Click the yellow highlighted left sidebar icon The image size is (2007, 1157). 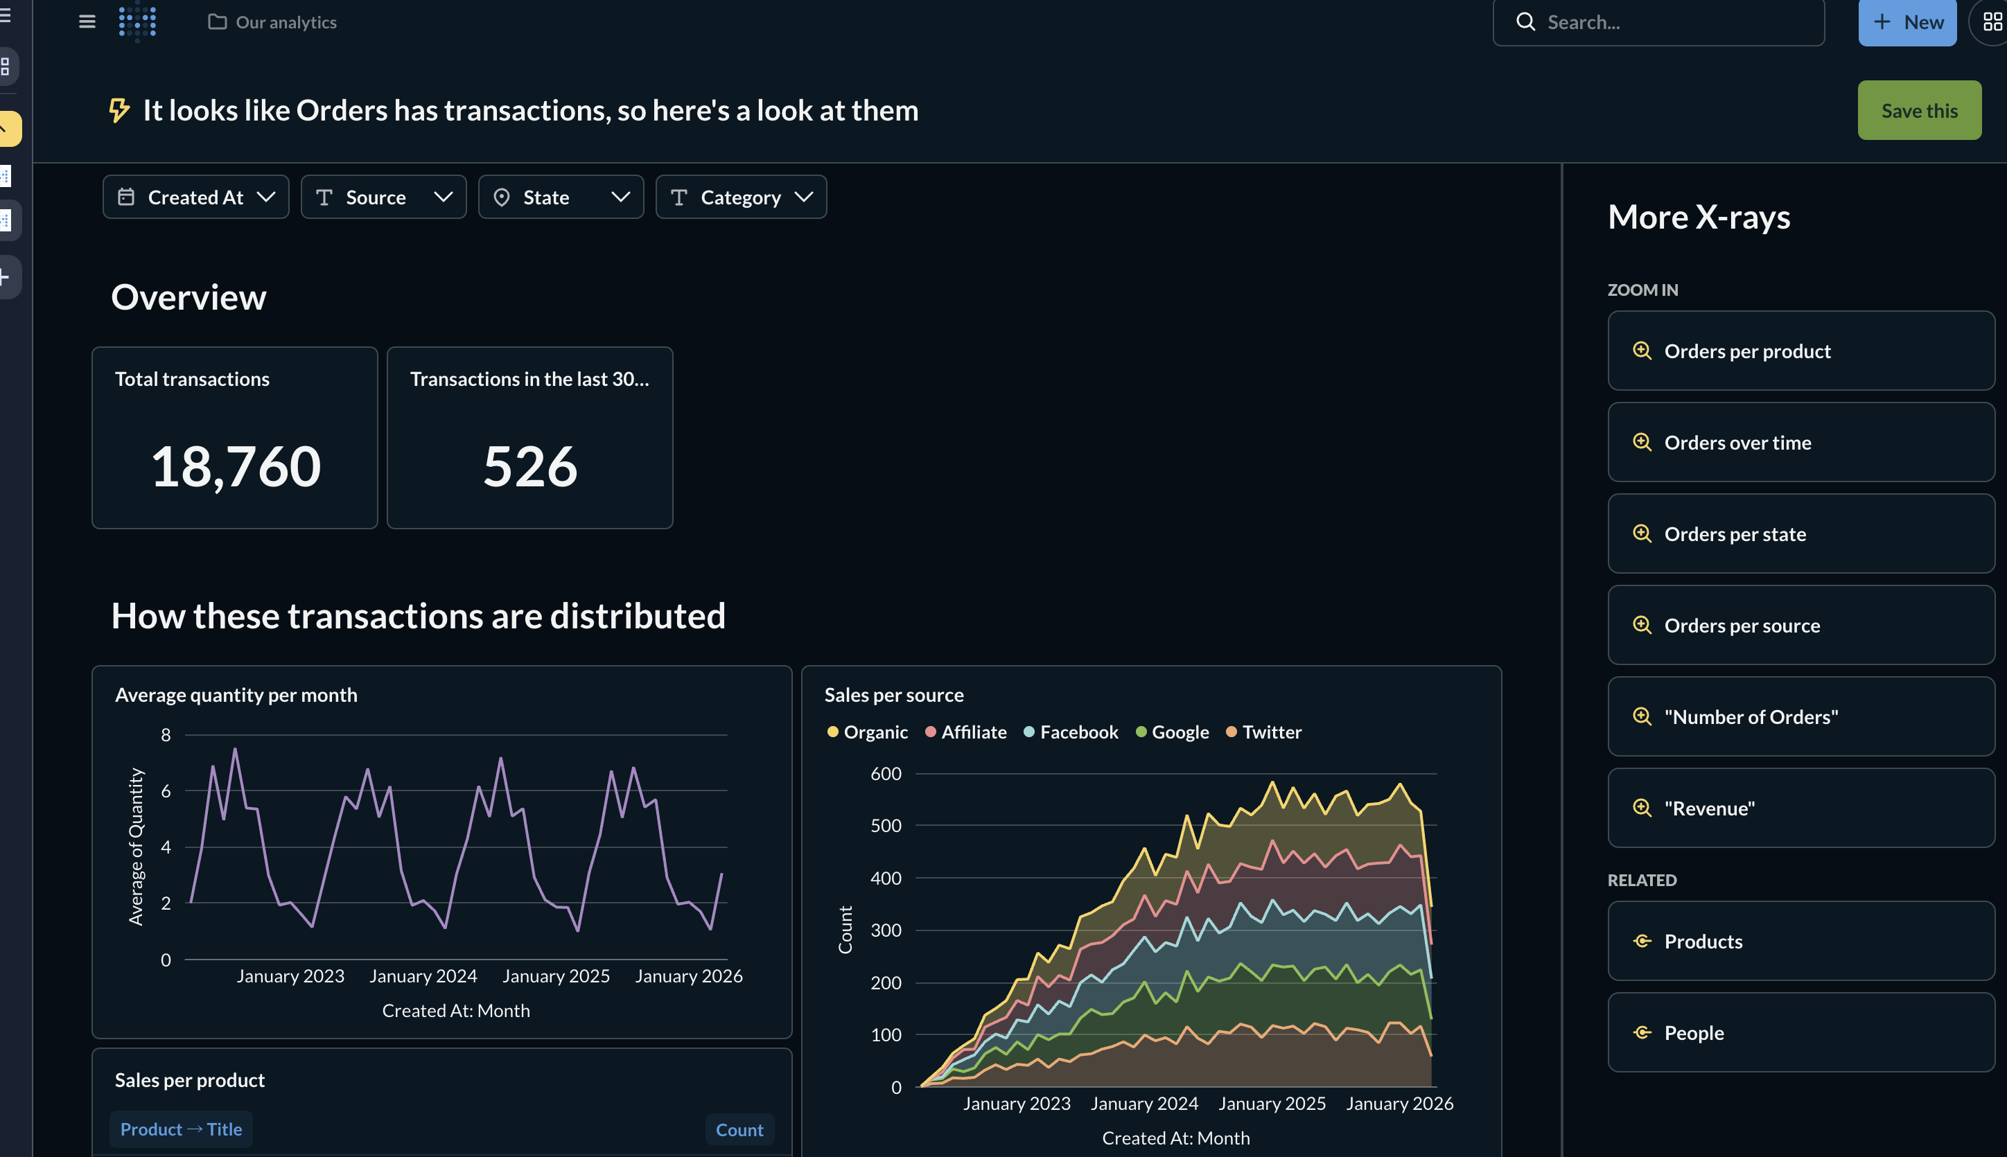(10, 129)
